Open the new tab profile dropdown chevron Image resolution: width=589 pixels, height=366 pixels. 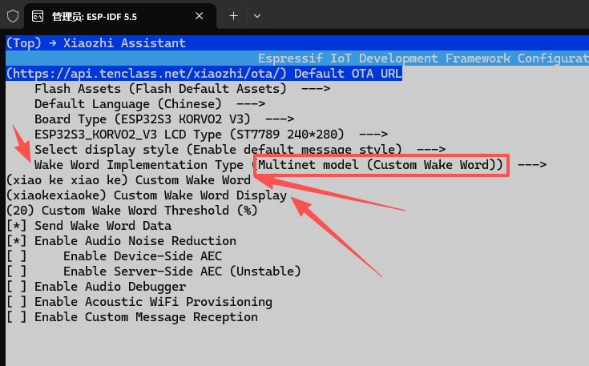pyautogui.click(x=257, y=15)
